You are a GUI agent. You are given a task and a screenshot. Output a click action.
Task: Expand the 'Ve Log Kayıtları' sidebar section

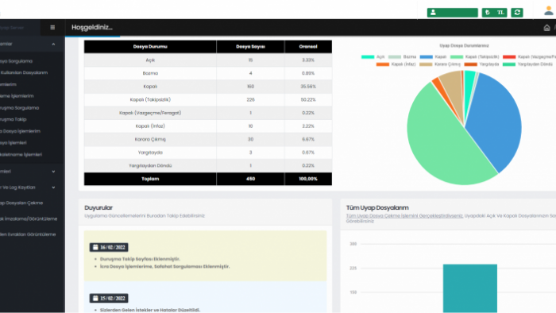point(53,187)
